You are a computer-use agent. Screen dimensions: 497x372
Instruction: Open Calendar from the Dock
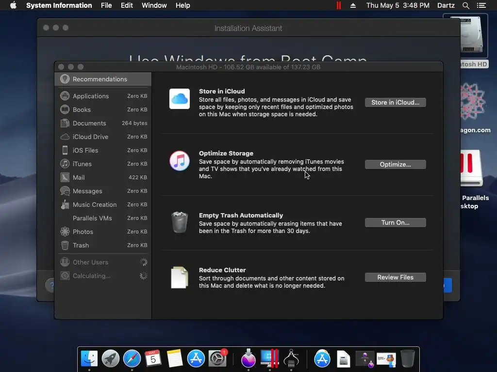click(x=153, y=358)
